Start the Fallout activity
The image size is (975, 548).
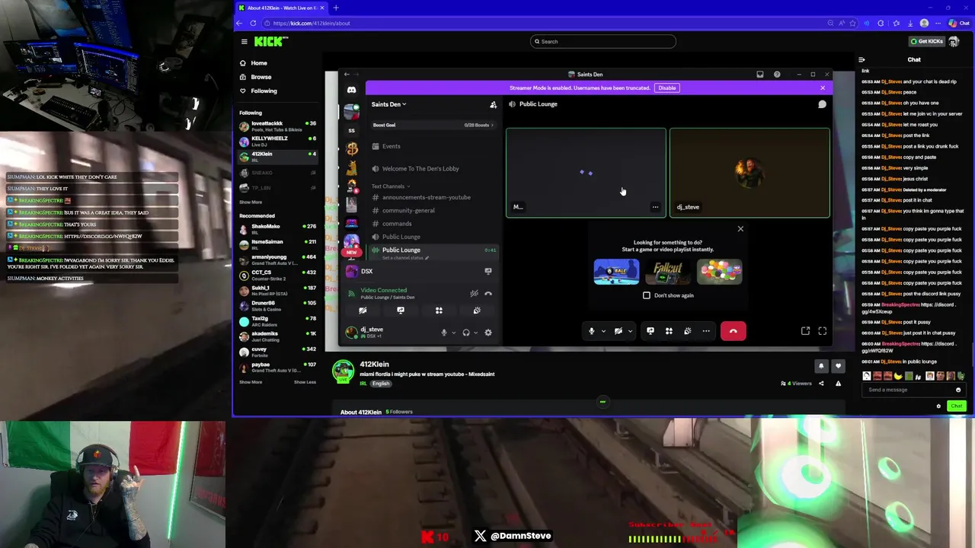668,272
